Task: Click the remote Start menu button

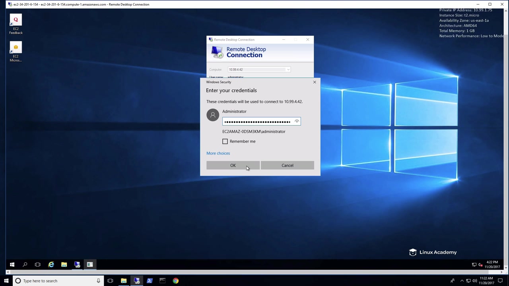Action: click(12, 265)
